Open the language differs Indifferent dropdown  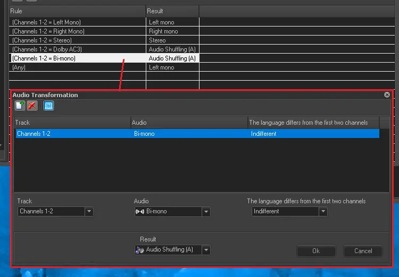[x=323, y=212]
